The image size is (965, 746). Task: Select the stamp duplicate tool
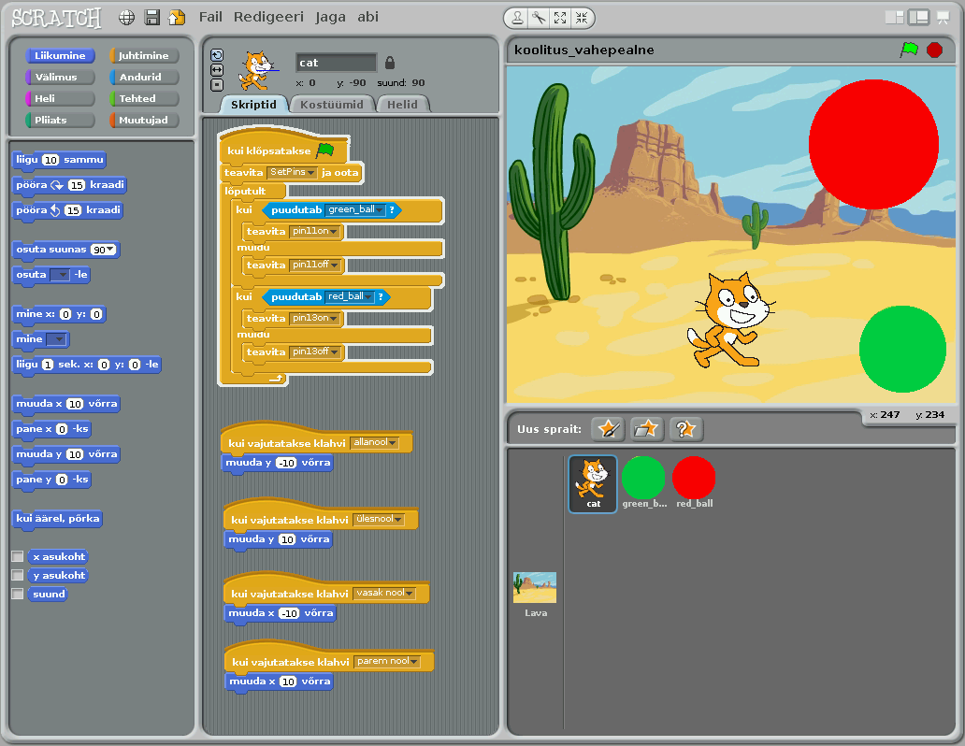click(517, 18)
